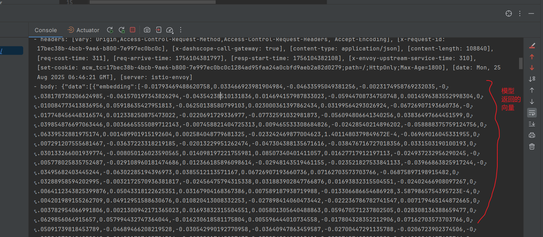Image resolution: width=543 pixels, height=237 pixels.
Task: Click the 'content-type: application/json' text
Action: pyautogui.click(x=345, y=49)
